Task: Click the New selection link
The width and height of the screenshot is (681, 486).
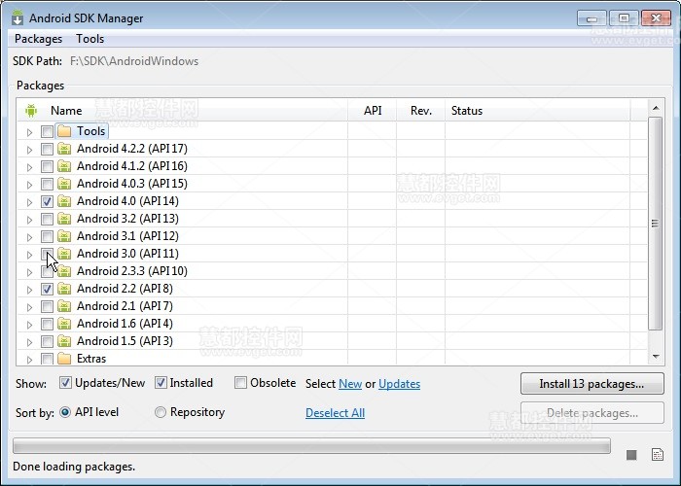Action: click(x=350, y=384)
